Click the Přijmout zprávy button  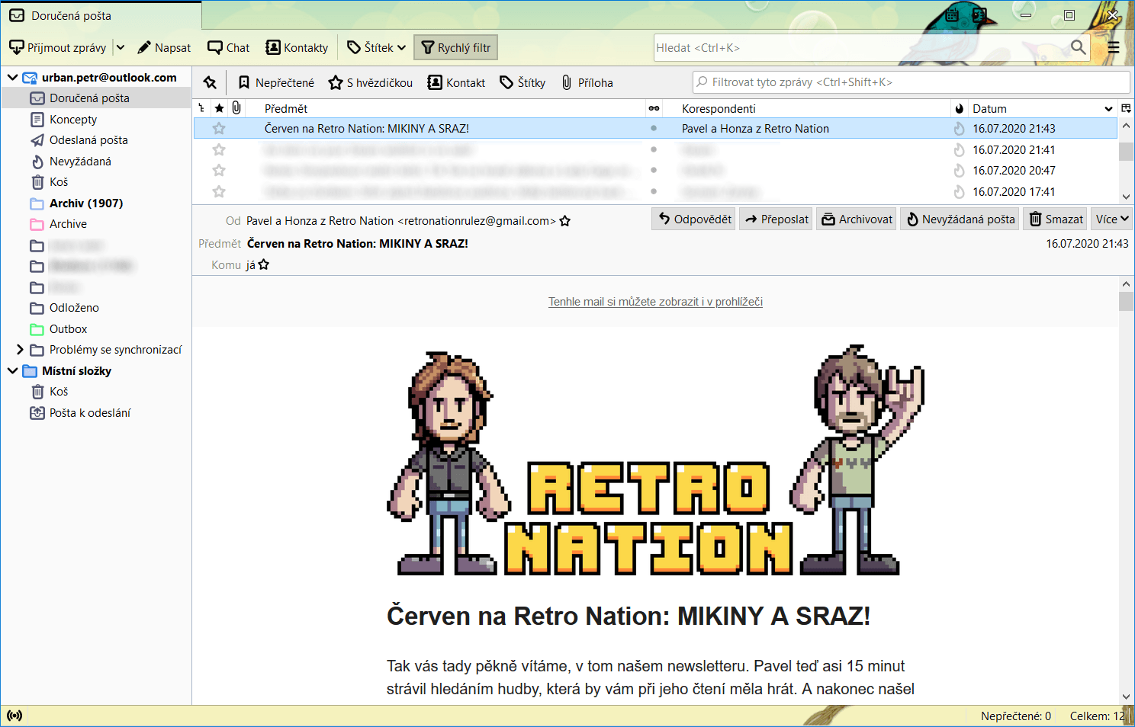coord(58,47)
